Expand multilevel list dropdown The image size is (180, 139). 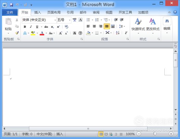point(109,20)
